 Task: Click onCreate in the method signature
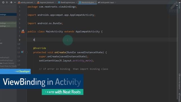pos(60,52)
